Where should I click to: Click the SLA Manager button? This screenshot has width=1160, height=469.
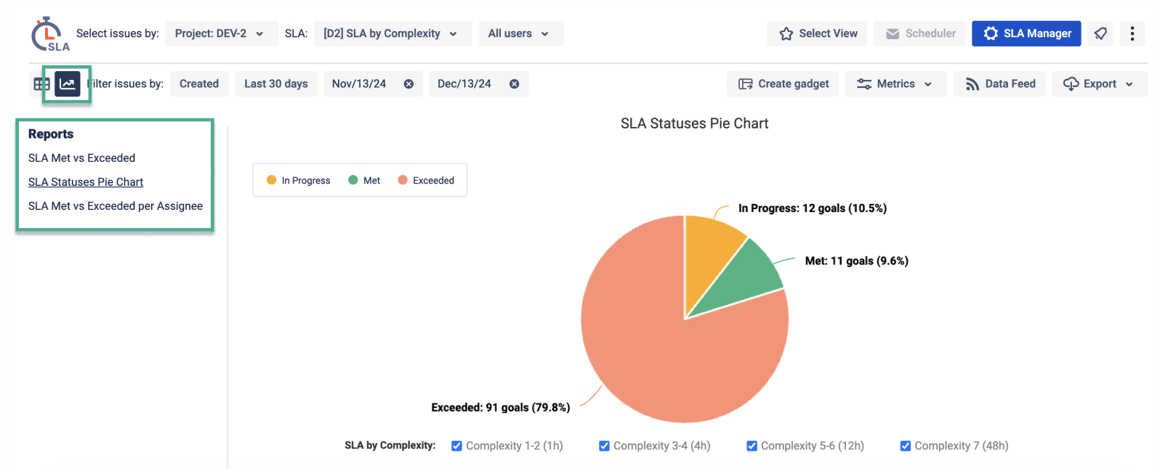(x=1026, y=33)
